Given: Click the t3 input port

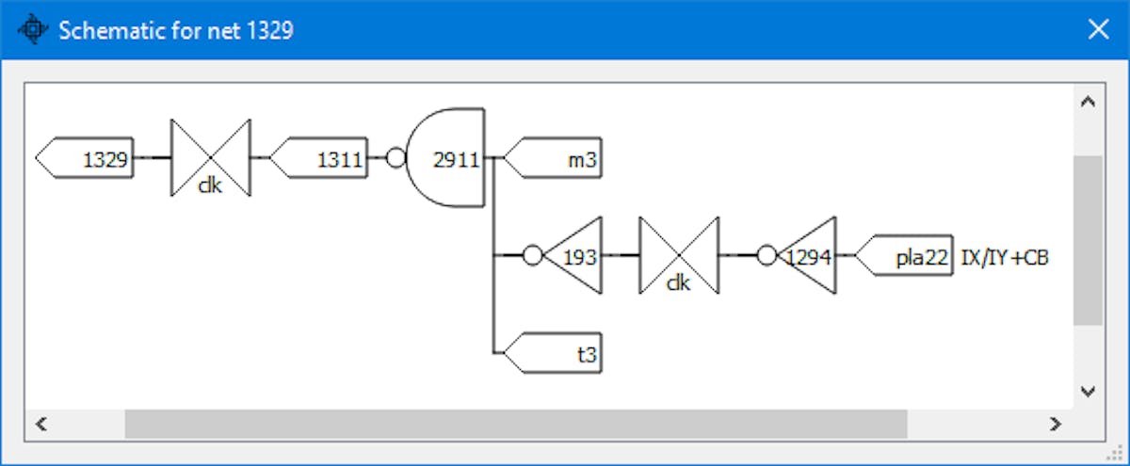Looking at the screenshot, I should pyautogui.click(x=554, y=353).
